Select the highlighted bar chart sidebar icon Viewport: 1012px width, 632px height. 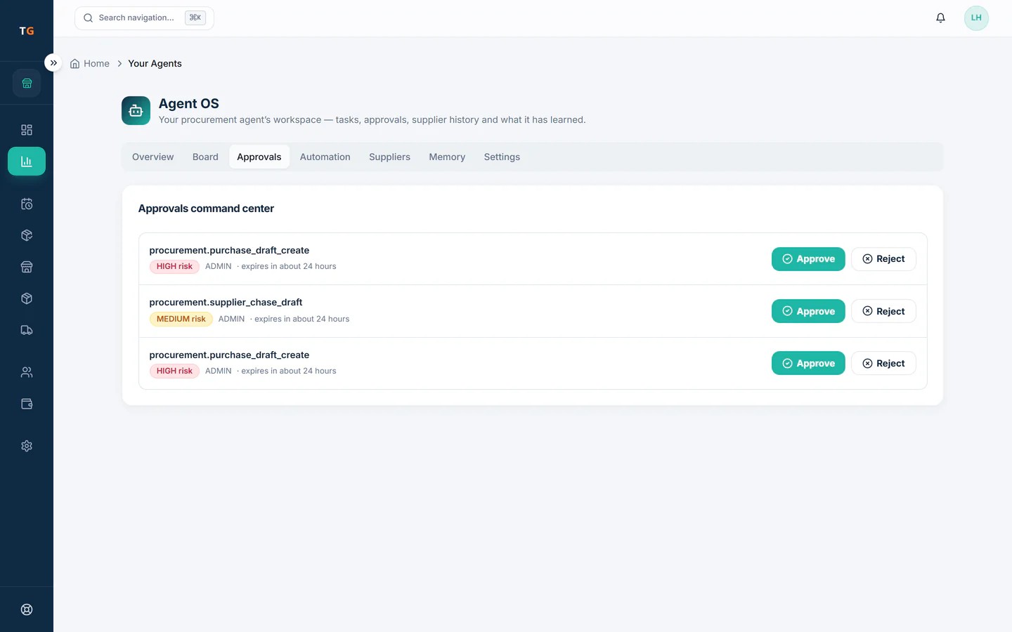[x=27, y=162]
